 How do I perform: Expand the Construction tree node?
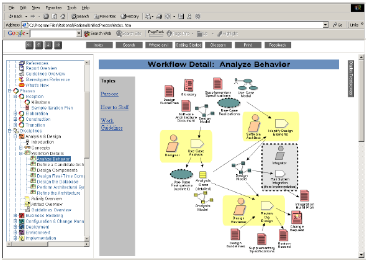pos(15,119)
